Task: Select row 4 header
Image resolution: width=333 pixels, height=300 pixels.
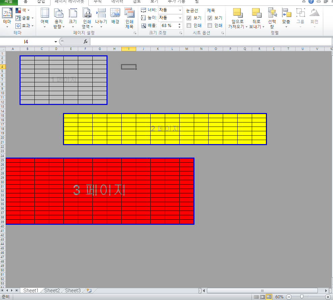Action: [3, 67]
